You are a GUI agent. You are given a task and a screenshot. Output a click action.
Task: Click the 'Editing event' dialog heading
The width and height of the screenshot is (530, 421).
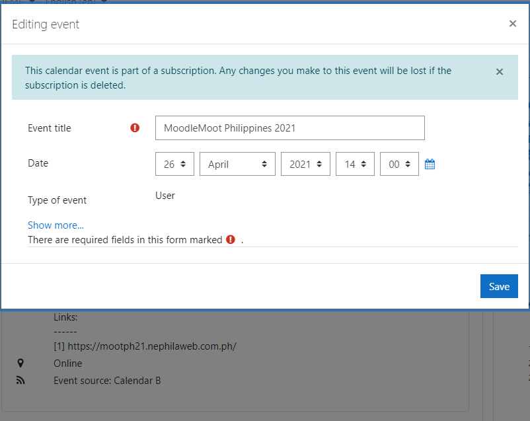tap(46, 24)
